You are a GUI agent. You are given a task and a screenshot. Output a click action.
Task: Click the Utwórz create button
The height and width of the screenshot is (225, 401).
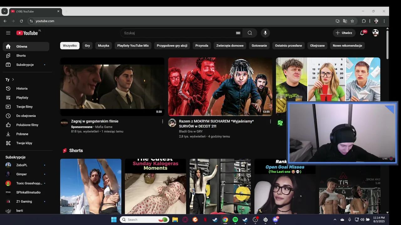tap(344, 33)
